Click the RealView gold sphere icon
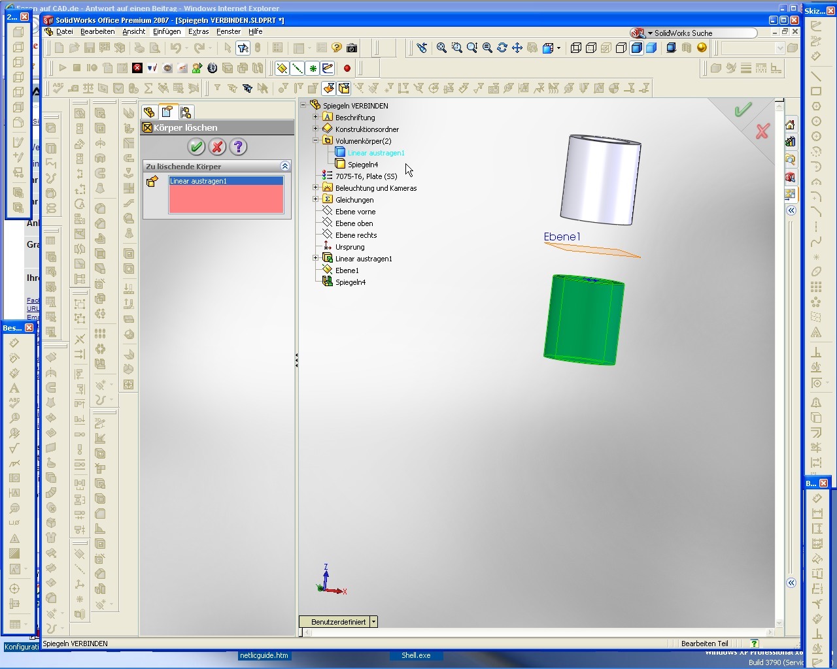The height and width of the screenshot is (669, 837). click(x=702, y=48)
